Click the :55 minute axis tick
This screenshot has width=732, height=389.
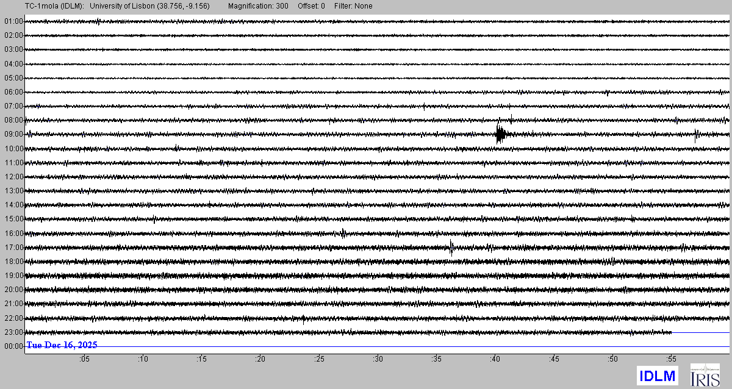point(672,359)
